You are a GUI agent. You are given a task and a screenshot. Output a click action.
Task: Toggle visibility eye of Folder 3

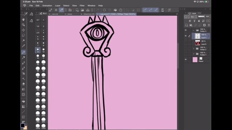point(186,30)
